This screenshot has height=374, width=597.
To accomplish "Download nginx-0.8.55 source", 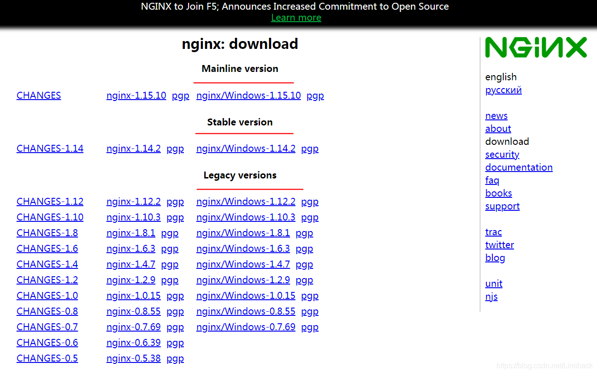I will click(x=133, y=311).
